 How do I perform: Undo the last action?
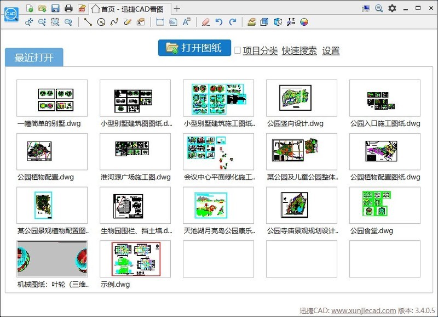click(219, 22)
